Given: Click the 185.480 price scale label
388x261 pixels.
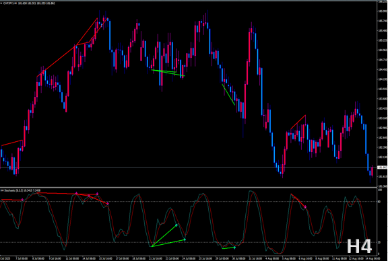Looking at the screenshot, I should tap(383, 31).
